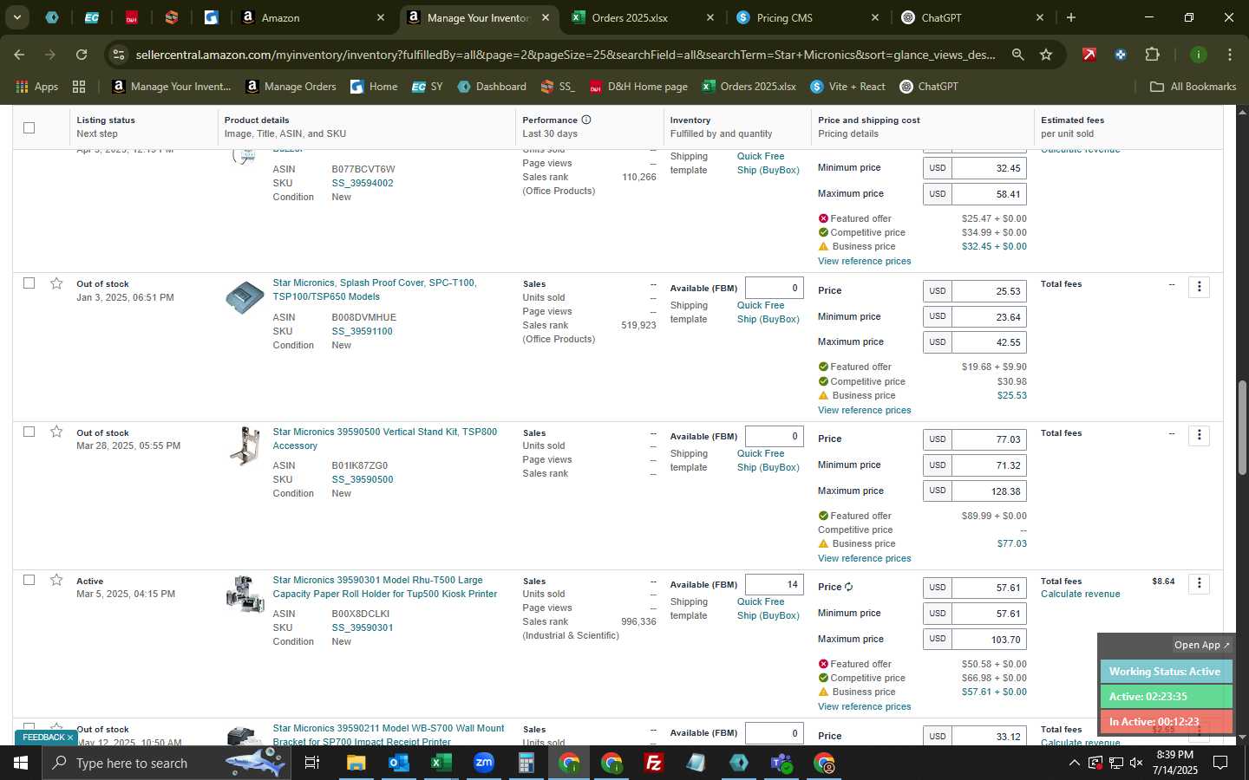Viewport: 1249px width, 780px height.
Task: Open File Explorer from the taskbar
Action: coord(356,763)
